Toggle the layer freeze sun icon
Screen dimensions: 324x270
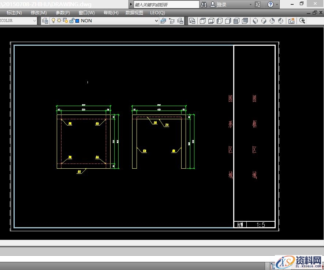[x=59, y=21]
